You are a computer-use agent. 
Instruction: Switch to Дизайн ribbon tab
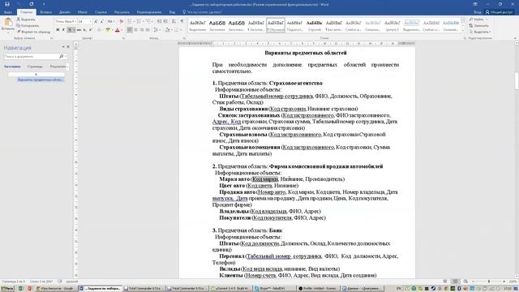tap(65, 12)
